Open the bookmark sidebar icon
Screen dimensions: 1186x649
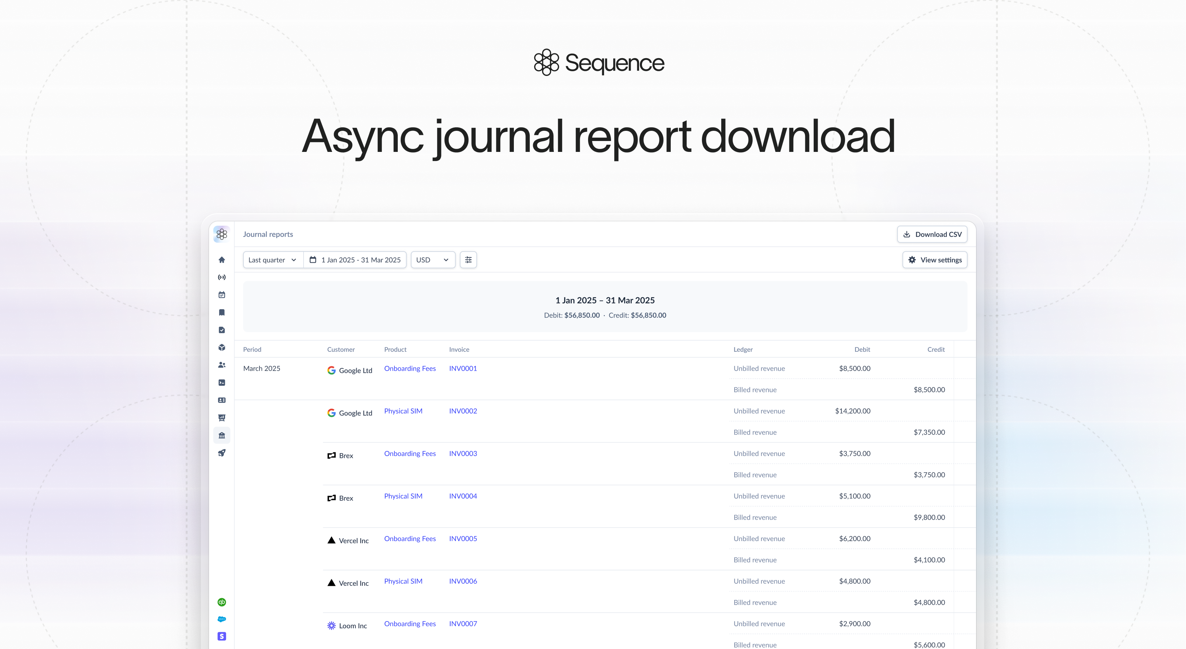click(x=222, y=313)
